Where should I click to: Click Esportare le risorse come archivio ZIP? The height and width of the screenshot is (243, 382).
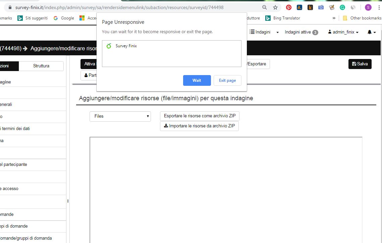(200, 116)
